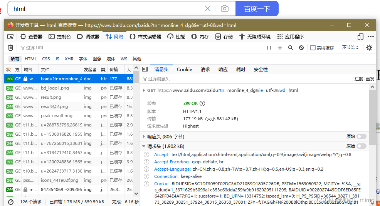This screenshot has height=206, width=380.
Task: Click the plus icon in network toolbar
Action: click(x=280, y=48)
